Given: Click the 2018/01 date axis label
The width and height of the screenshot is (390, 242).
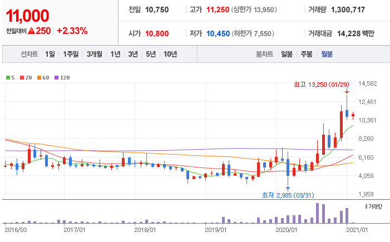Looking at the screenshot, I should pos(145,230).
